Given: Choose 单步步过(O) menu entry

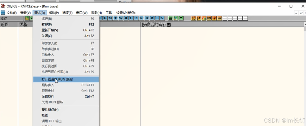Looking at the screenshot, I should click(66, 49).
